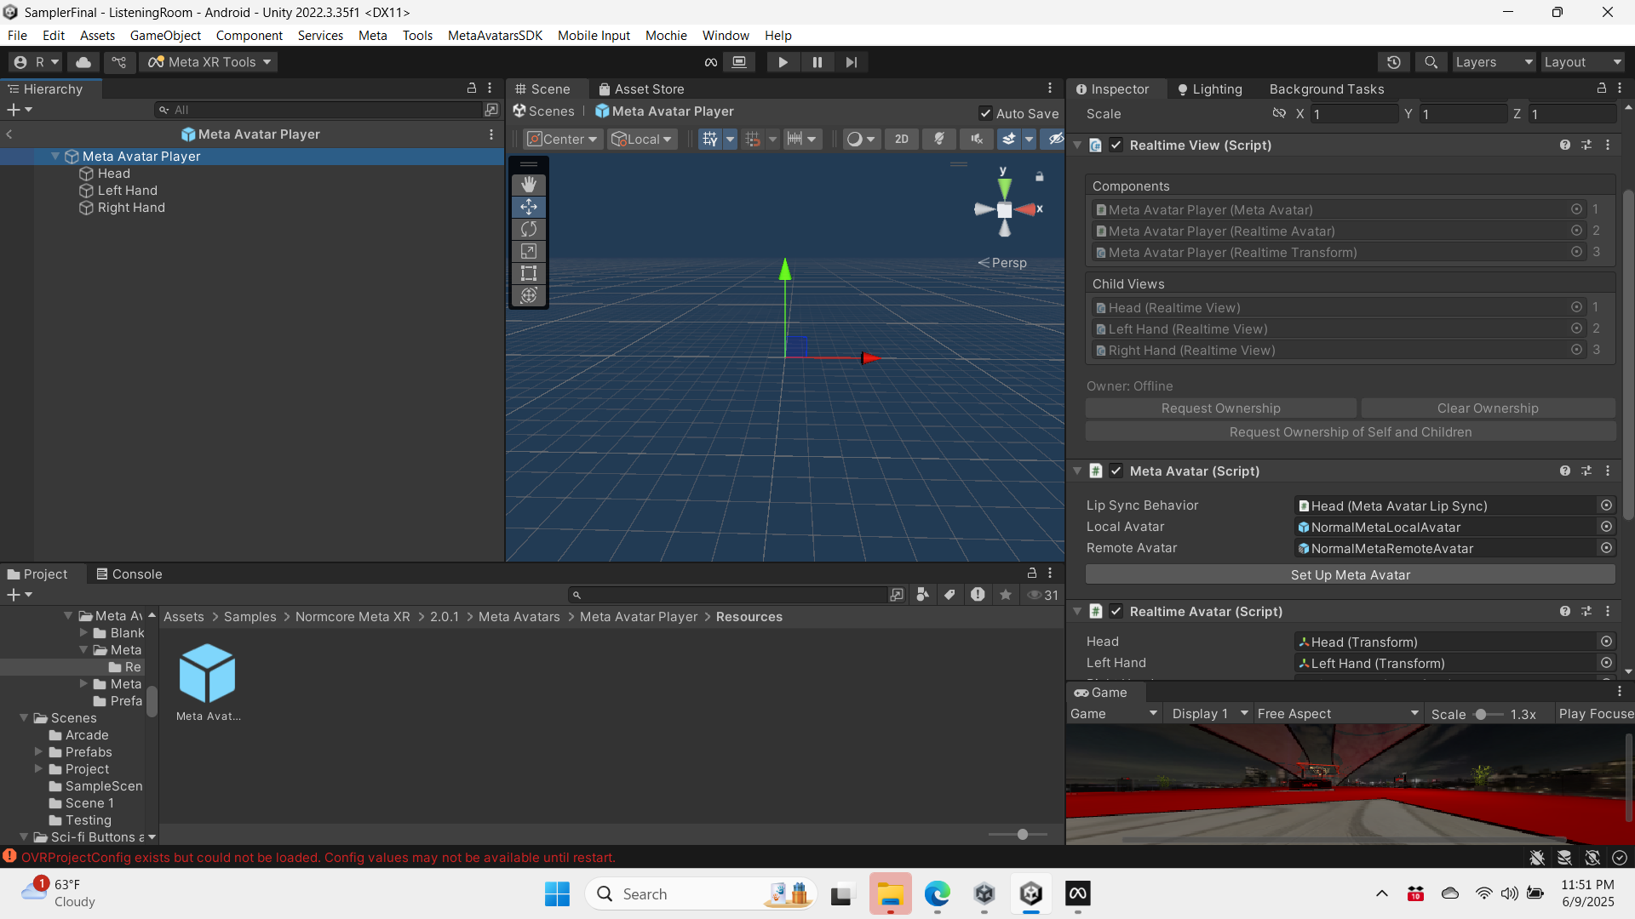Viewport: 1635px width, 919px height.
Task: Open the Unity Cloud services icon
Action: pyautogui.click(x=83, y=62)
